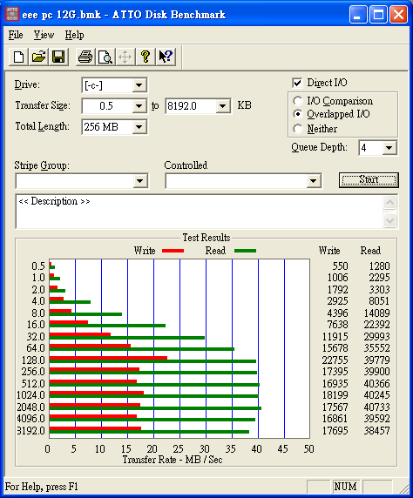Choose the Neither radio option
Image resolution: width=413 pixels, height=498 pixels.
(298, 129)
